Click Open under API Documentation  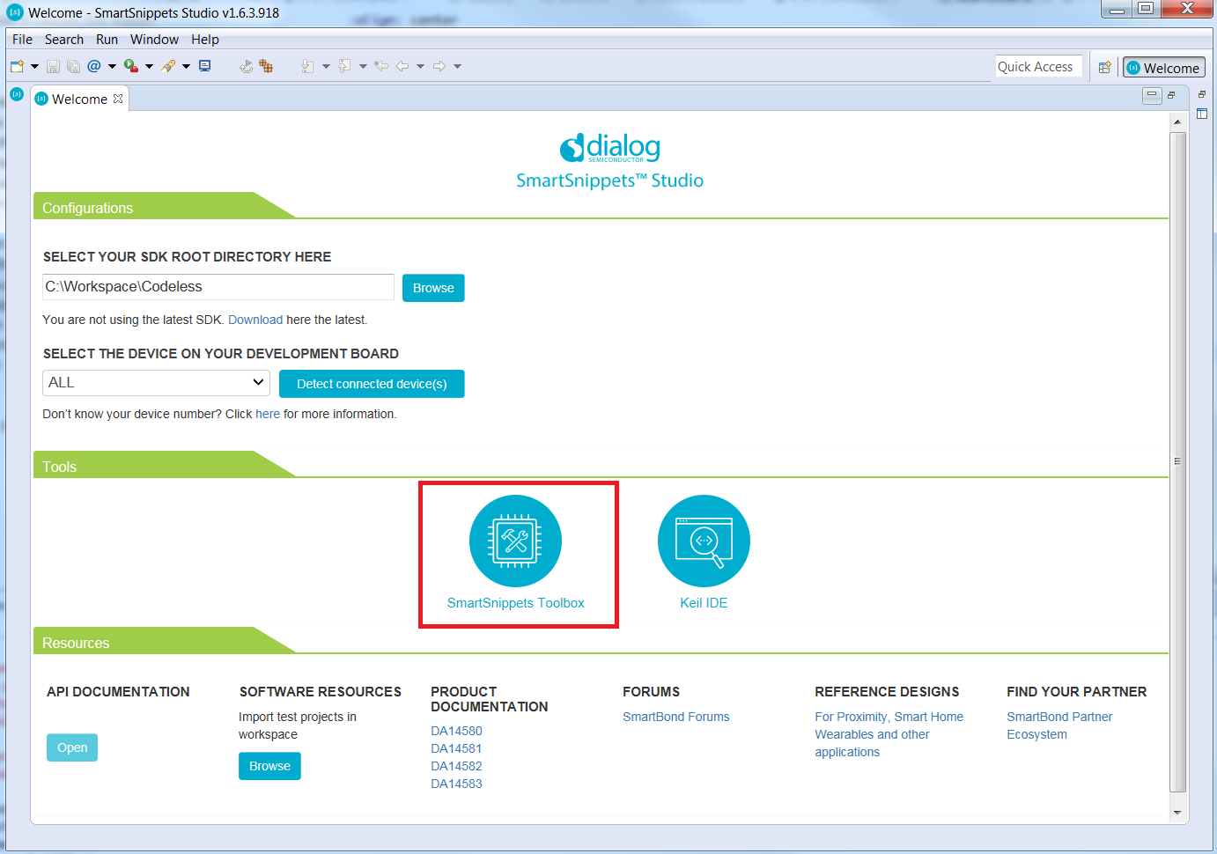(x=72, y=747)
